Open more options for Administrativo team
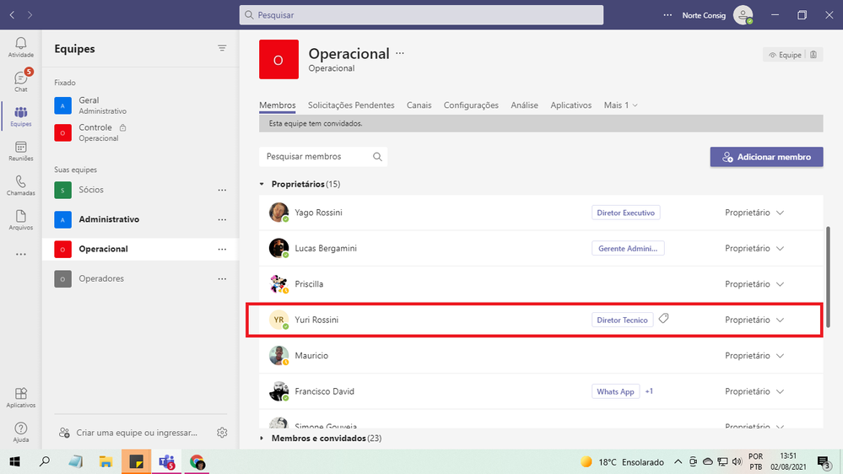843x474 pixels. click(222, 219)
